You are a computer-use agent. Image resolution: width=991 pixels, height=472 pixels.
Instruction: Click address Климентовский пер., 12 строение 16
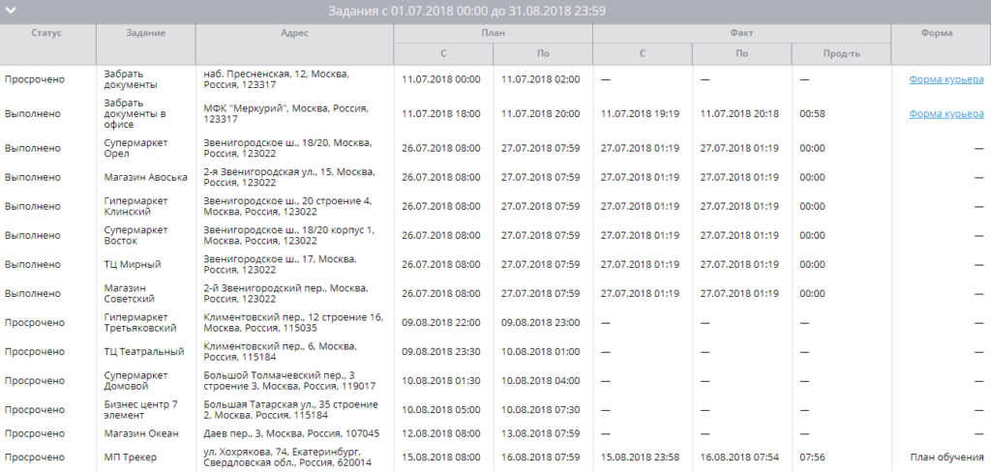pos(293,323)
